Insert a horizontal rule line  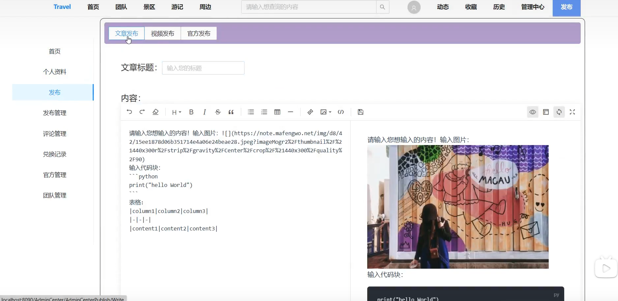[x=290, y=112]
